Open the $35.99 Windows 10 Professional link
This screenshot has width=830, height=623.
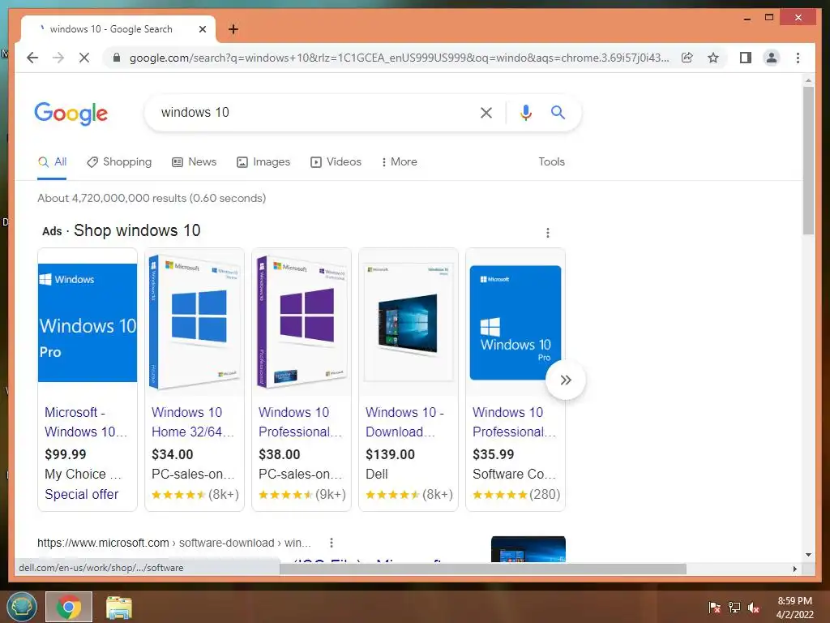click(x=514, y=422)
